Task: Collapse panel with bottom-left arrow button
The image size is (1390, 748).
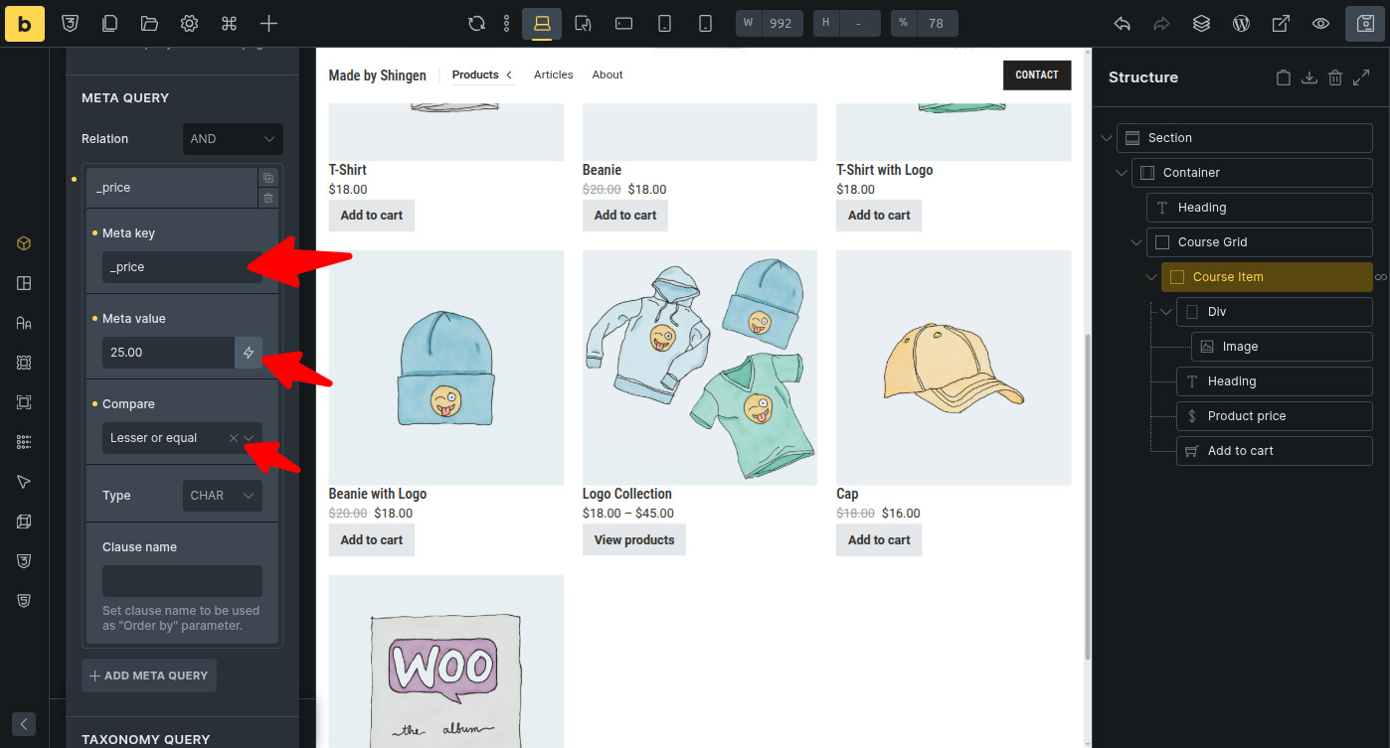Action: point(24,723)
